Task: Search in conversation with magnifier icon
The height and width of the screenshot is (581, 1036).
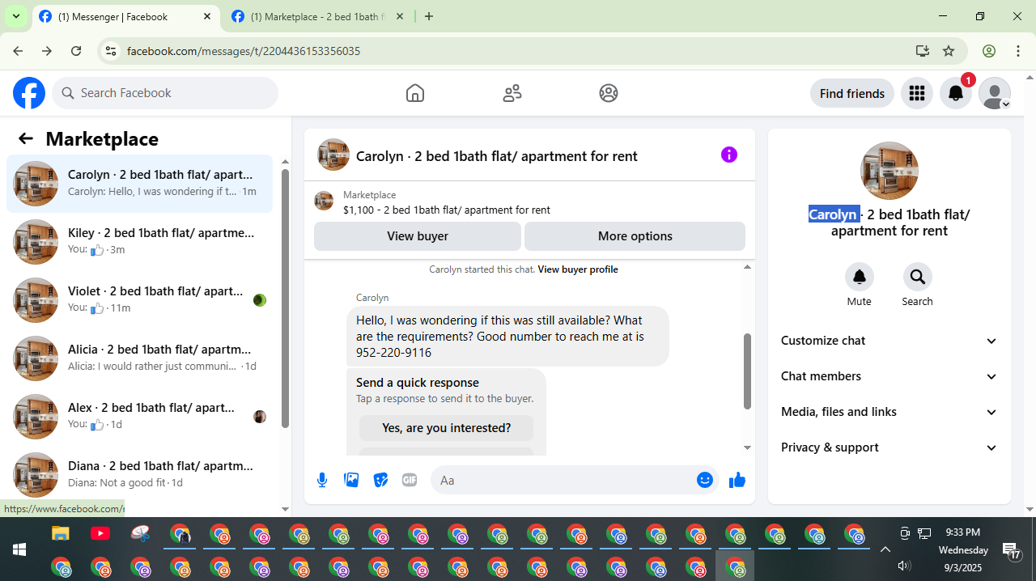Action: (918, 277)
